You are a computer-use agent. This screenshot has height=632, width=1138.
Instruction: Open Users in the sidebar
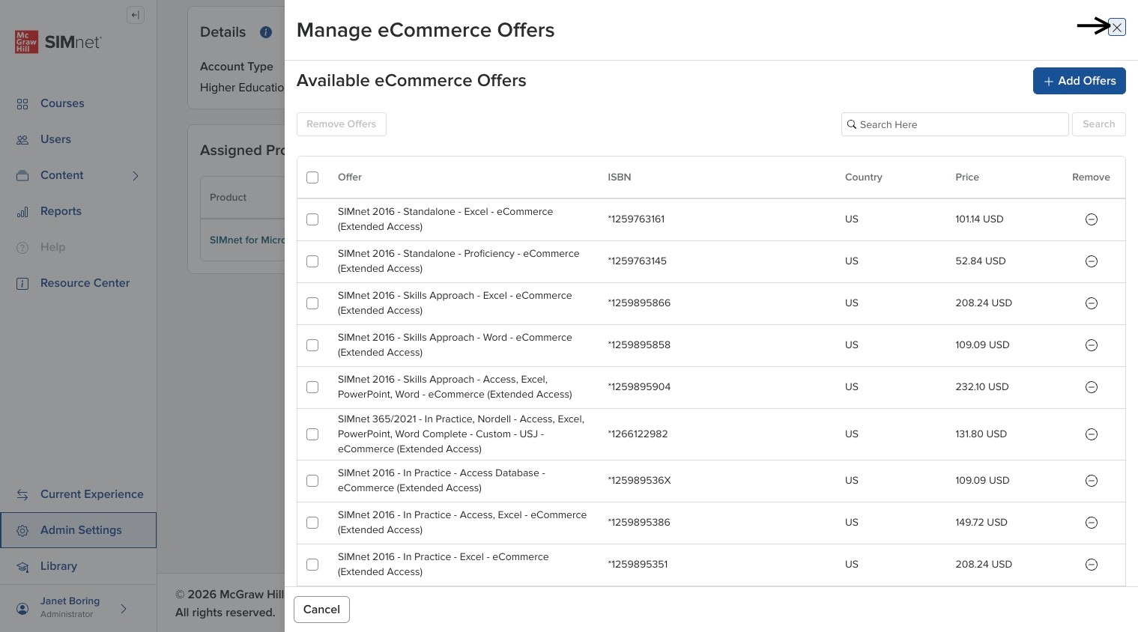[55, 139]
